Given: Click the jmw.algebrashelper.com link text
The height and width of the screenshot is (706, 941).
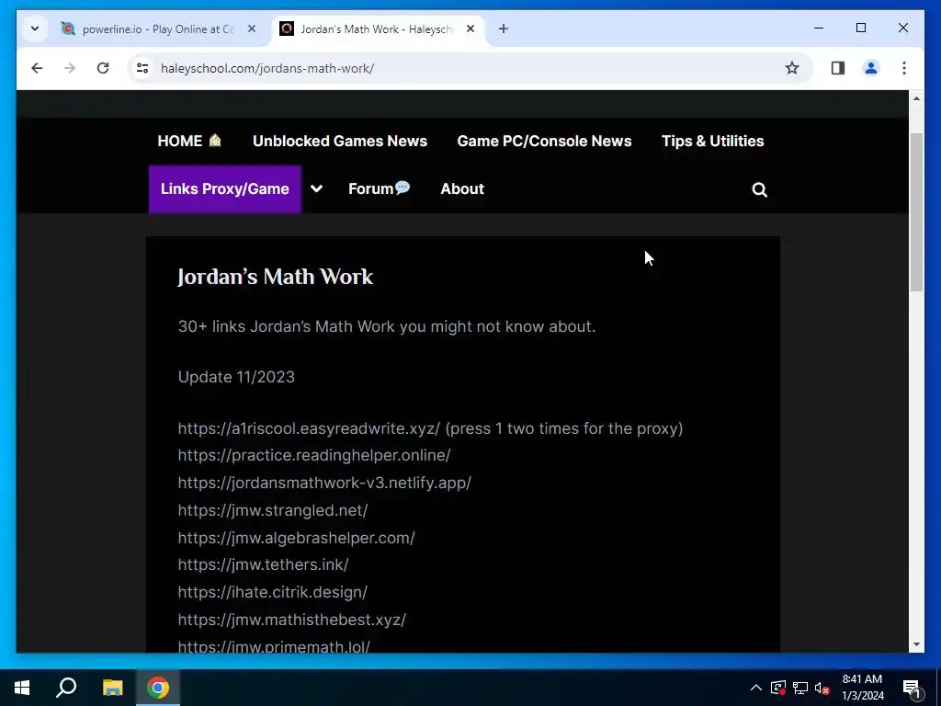Looking at the screenshot, I should pyautogui.click(x=297, y=538).
